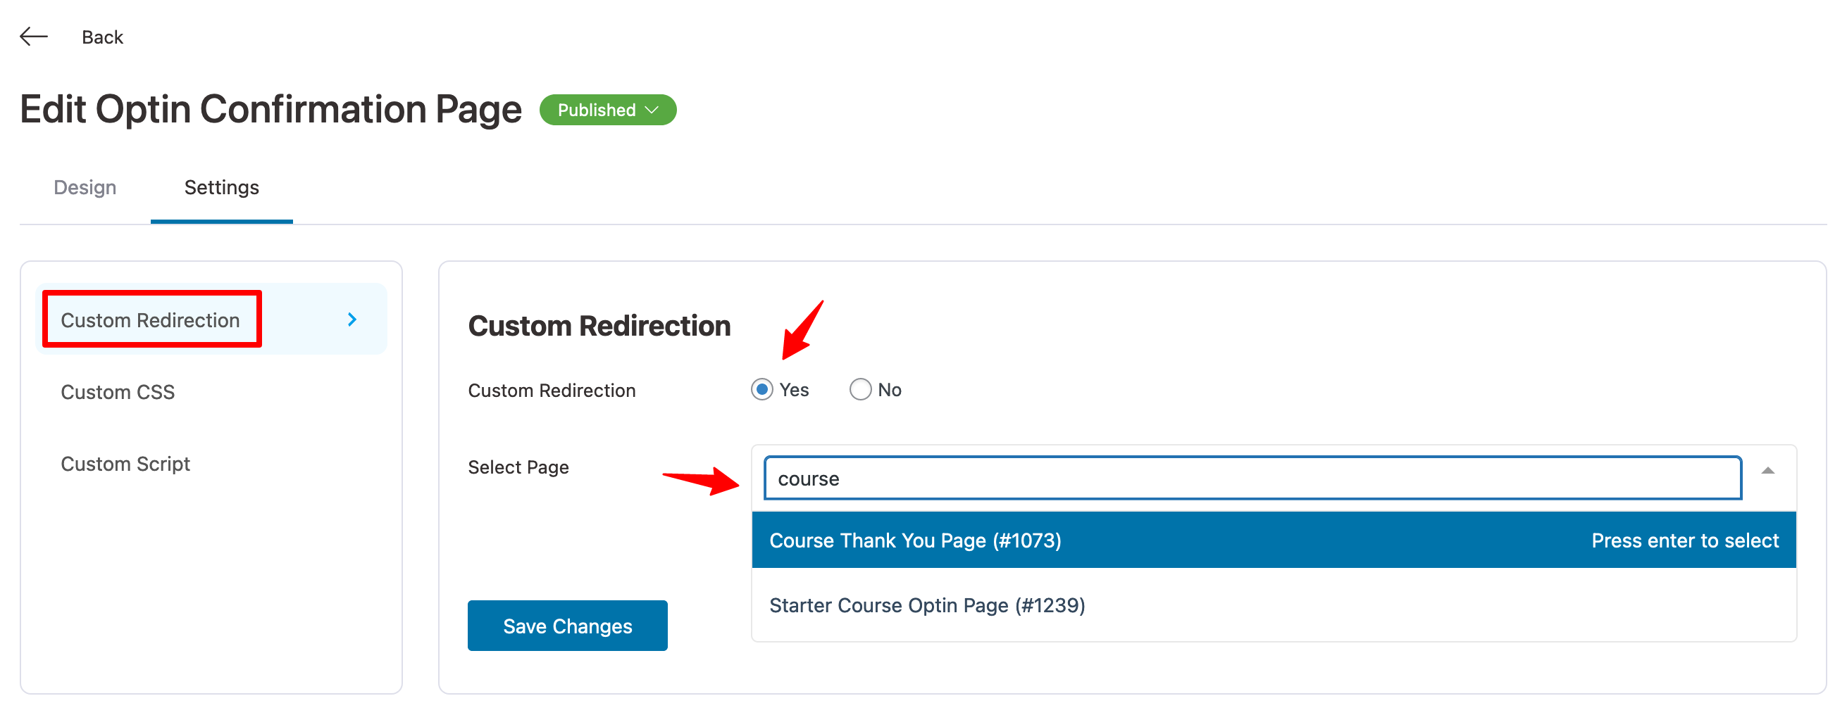Click the Back text link
The image size is (1847, 715).
click(102, 37)
